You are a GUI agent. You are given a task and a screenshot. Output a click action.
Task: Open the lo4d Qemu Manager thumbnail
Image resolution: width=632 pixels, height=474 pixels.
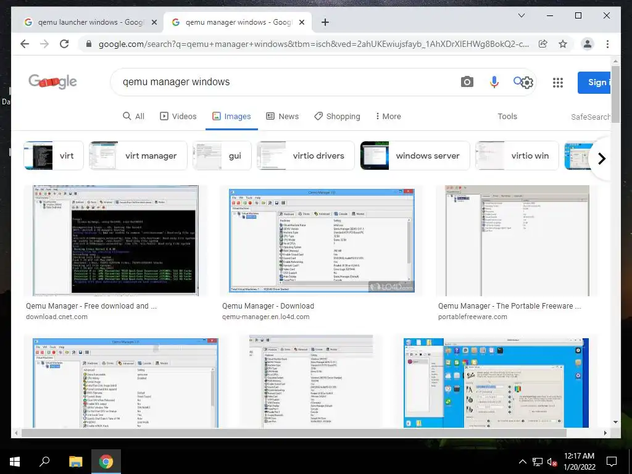tap(321, 241)
